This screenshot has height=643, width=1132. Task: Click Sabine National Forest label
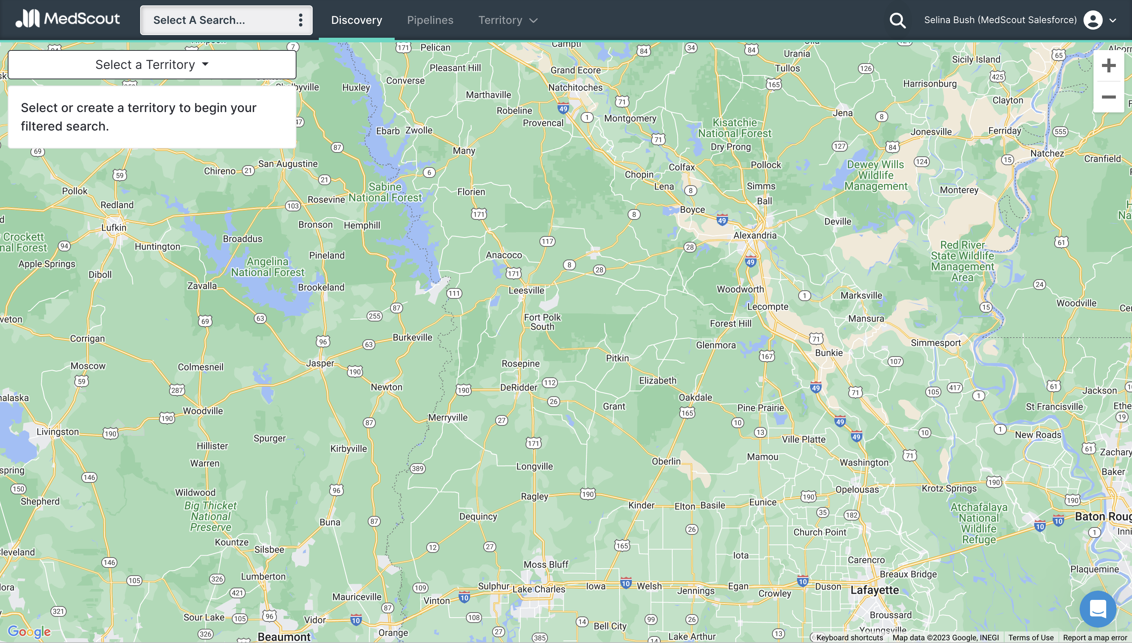coord(385,192)
